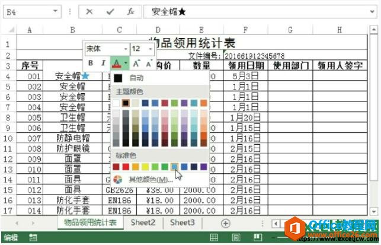Switch to Normal view in status bar
Screen dimensions: 381x245
coord(214,237)
